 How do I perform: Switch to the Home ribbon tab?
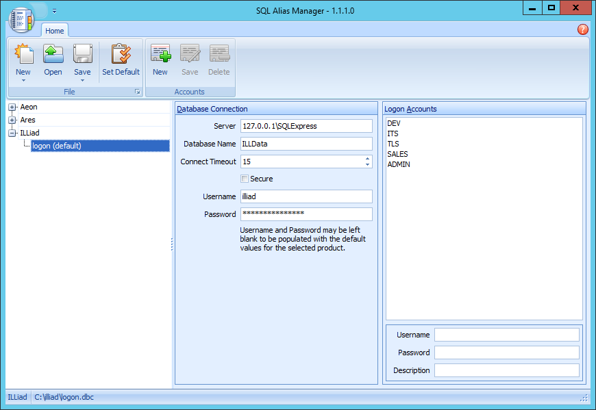(55, 31)
